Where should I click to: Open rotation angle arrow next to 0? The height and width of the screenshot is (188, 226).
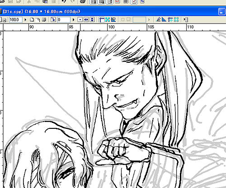74,20
